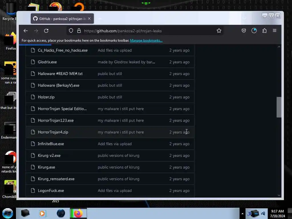Image resolution: width=292 pixels, height=219 pixels.
Task: Open the HorrorTrojan4.zip file
Action: (53, 132)
